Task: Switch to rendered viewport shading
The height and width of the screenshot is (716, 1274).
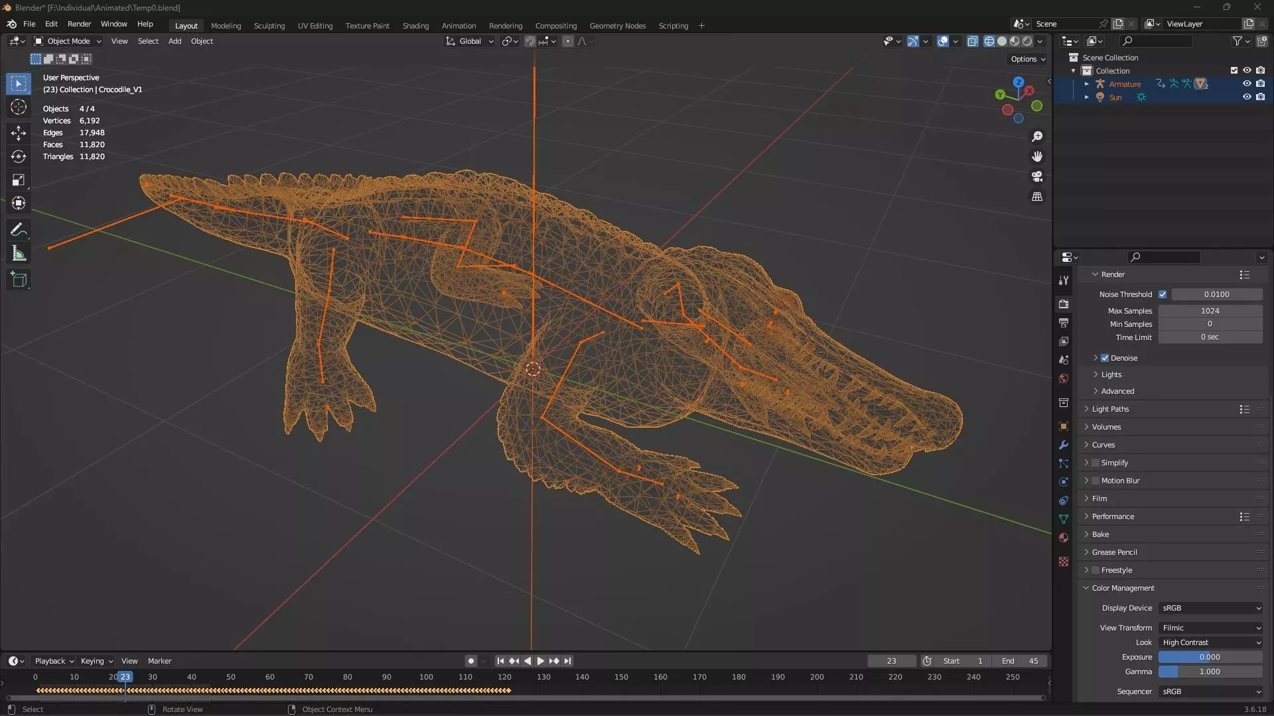Action: (1027, 41)
